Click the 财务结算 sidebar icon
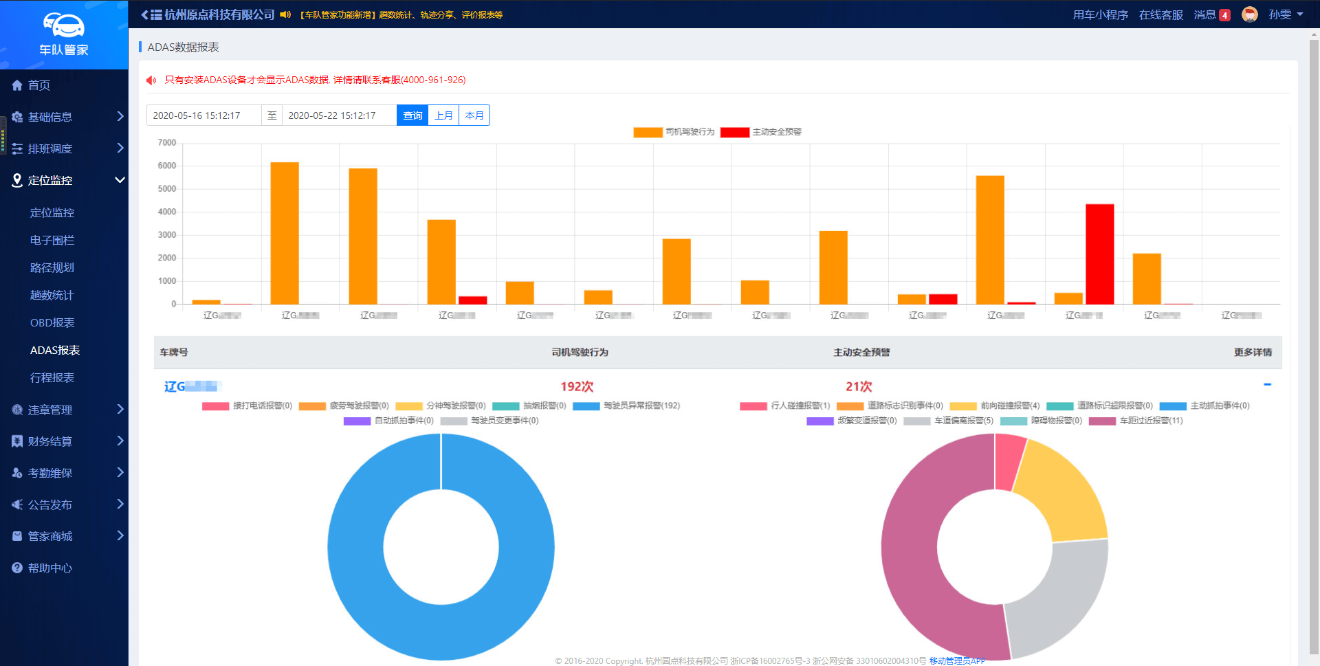The image size is (1320, 666). 17,441
